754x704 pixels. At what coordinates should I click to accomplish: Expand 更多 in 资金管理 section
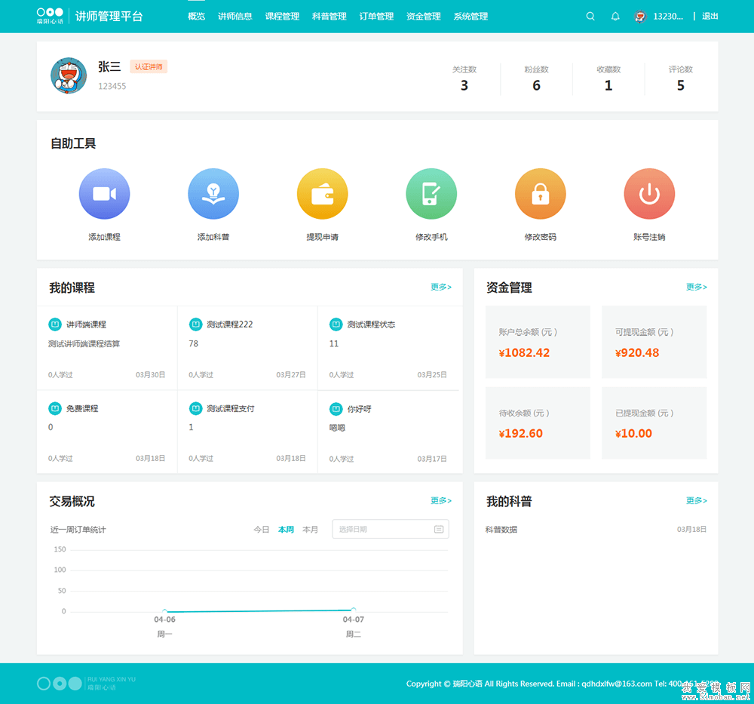pyautogui.click(x=696, y=287)
